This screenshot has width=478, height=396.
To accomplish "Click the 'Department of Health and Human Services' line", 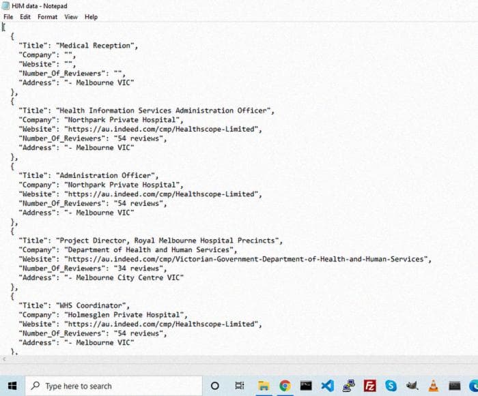I will [128, 250].
